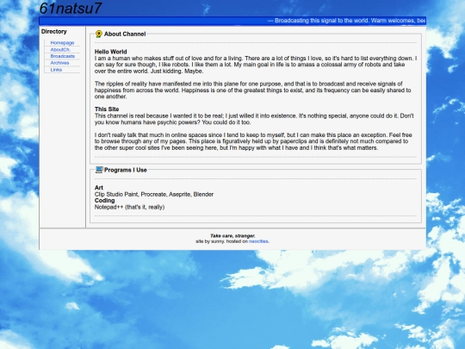Click the scrolling broadcast marquee banner
The image size is (465, 349).
coord(232,21)
